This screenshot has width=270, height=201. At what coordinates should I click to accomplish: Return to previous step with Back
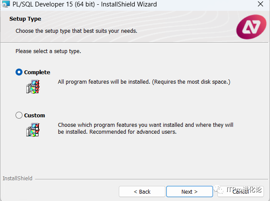(142, 192)
